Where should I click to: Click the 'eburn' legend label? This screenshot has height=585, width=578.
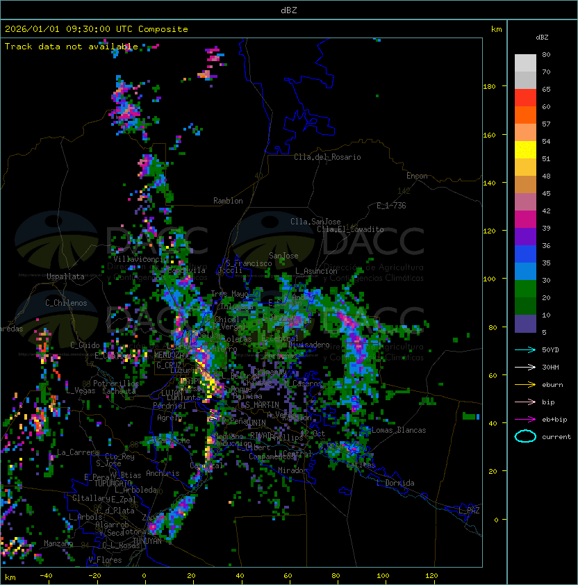pos(552,385)
